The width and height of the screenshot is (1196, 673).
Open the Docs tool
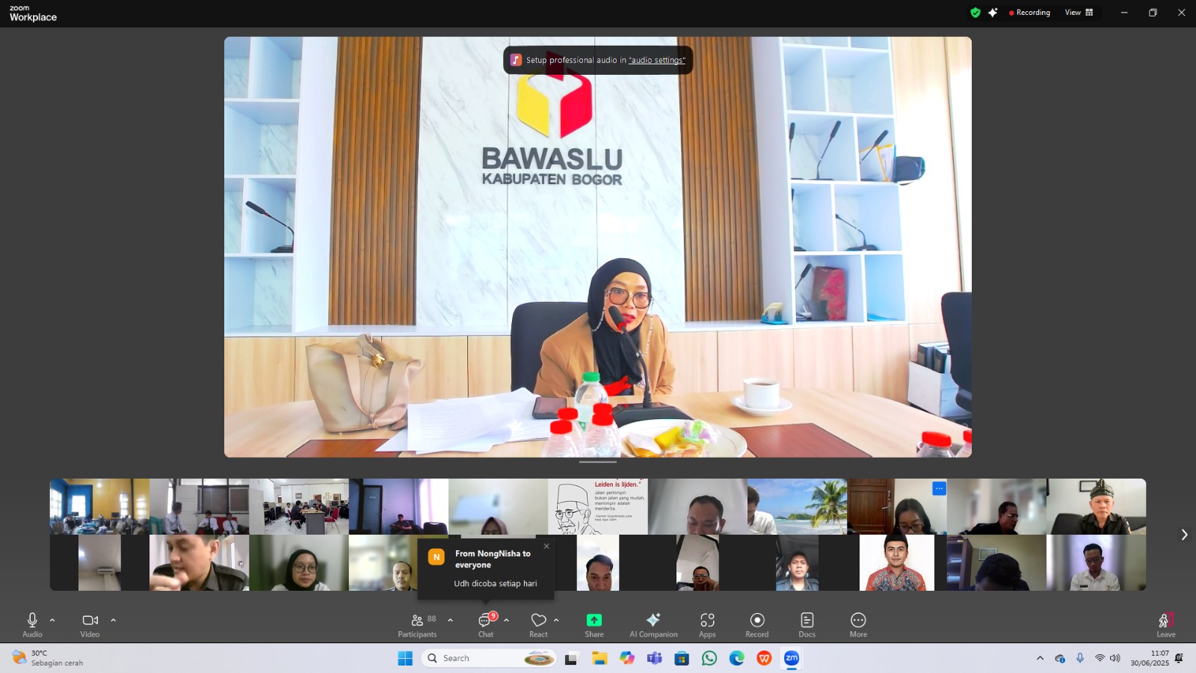coord(807,624)
